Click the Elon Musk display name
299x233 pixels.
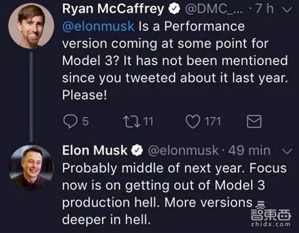(x=95, y=150)
